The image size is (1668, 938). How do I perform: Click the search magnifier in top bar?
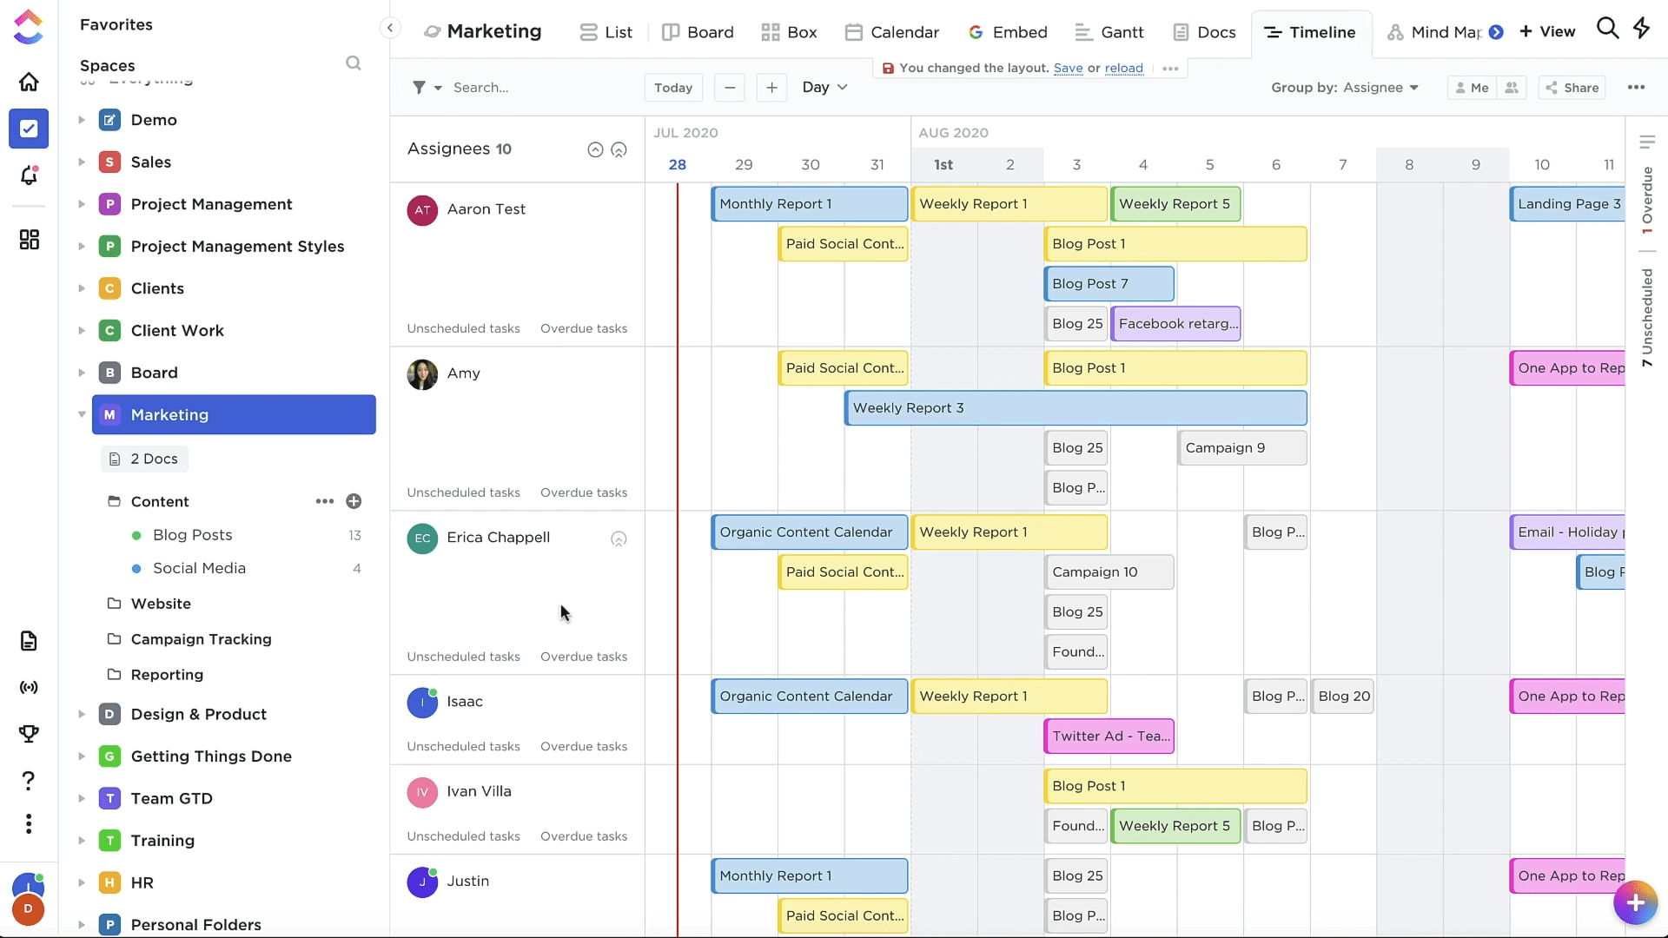point(1607,29)
